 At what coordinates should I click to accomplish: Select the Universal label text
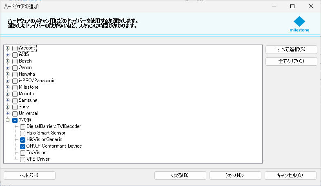(29, 113)
